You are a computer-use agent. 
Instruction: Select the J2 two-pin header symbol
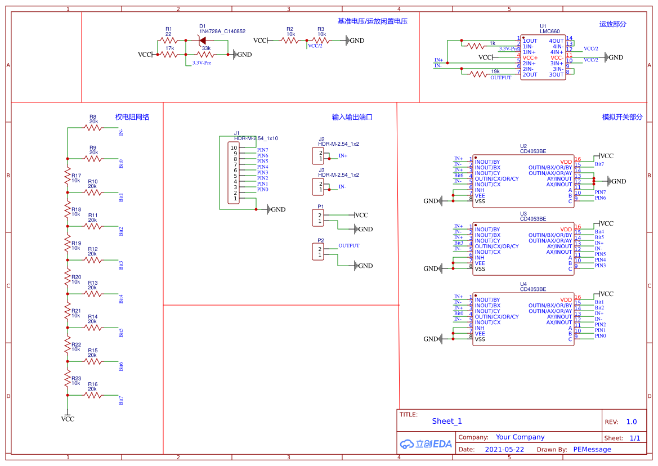(x=318, y=155)
